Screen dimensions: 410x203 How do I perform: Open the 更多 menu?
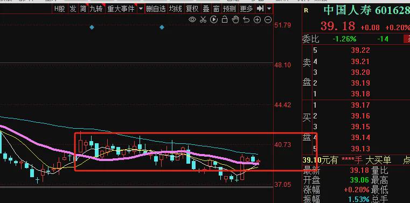pos(246,9)
